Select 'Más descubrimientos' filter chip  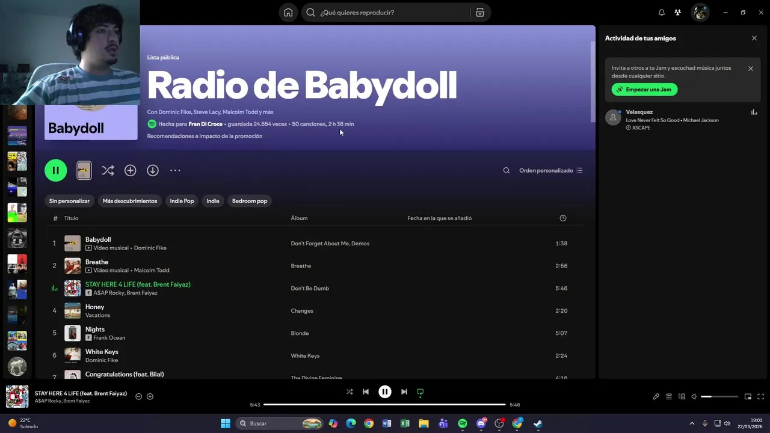point(130,201)
